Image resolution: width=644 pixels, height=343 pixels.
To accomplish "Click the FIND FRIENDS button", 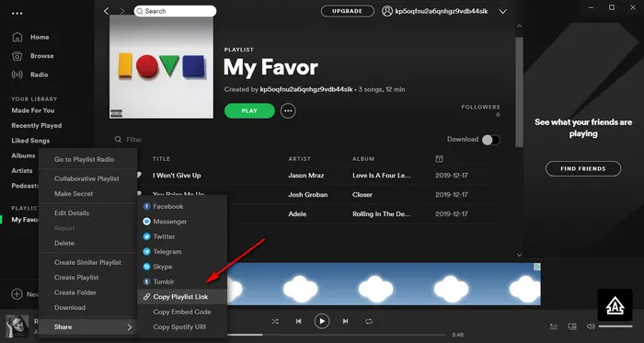I will 583,168.
